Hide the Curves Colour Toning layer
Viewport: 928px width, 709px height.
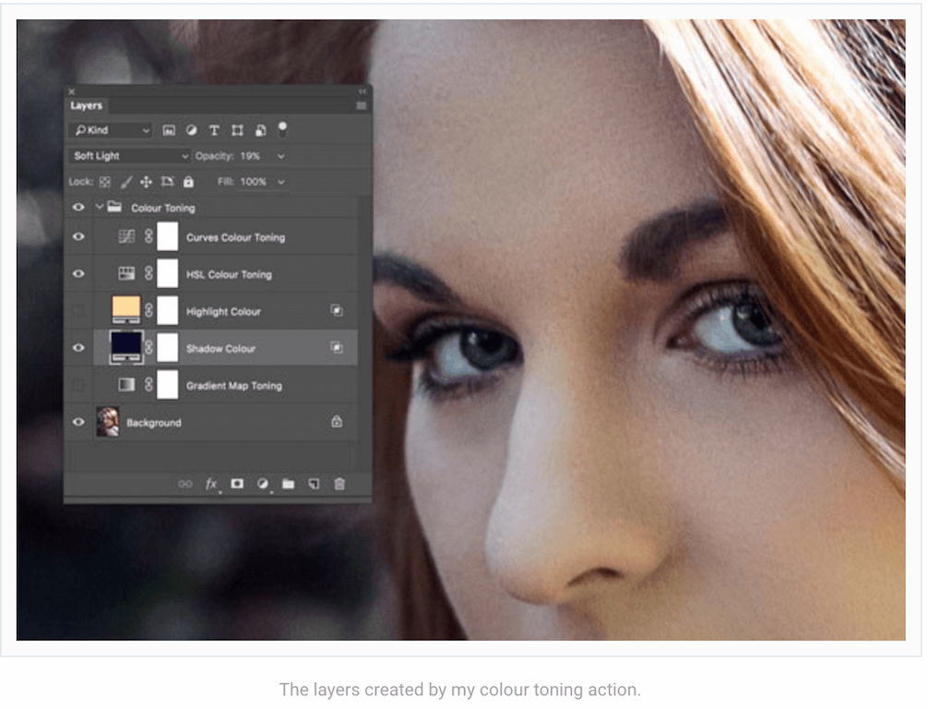78,237
